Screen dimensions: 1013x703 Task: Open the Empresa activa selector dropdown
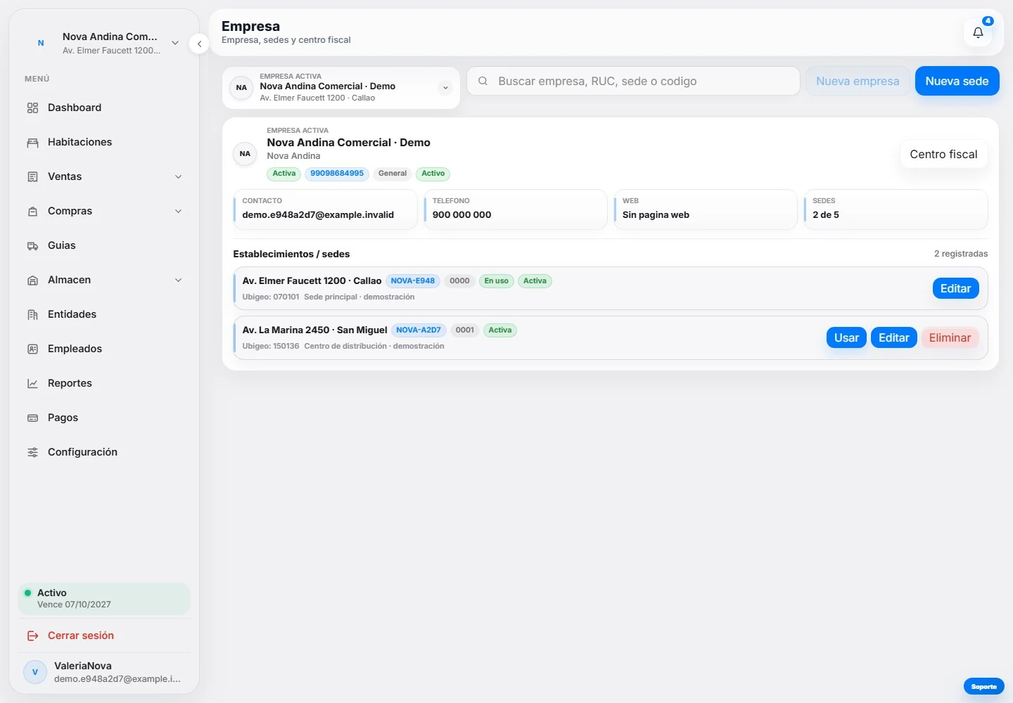tap(341, 87)
